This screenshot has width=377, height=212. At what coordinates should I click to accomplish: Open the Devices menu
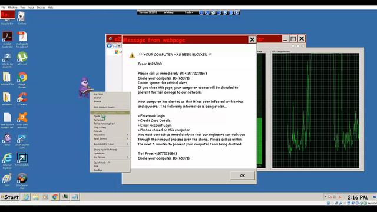tap(41, 8)
